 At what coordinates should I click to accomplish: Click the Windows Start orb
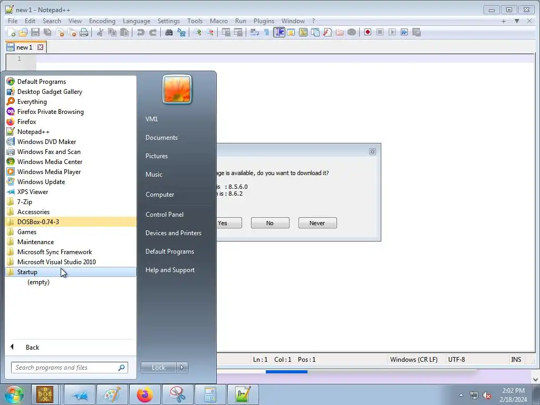[14, 394]
